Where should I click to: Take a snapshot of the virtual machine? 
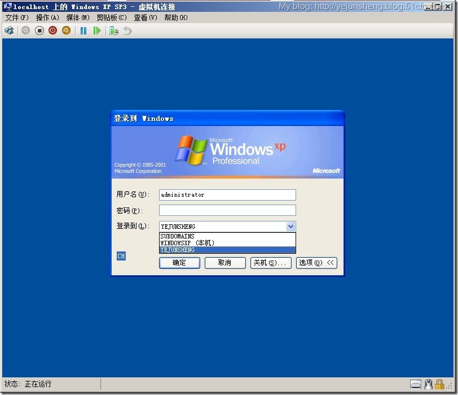click(113, 31)
